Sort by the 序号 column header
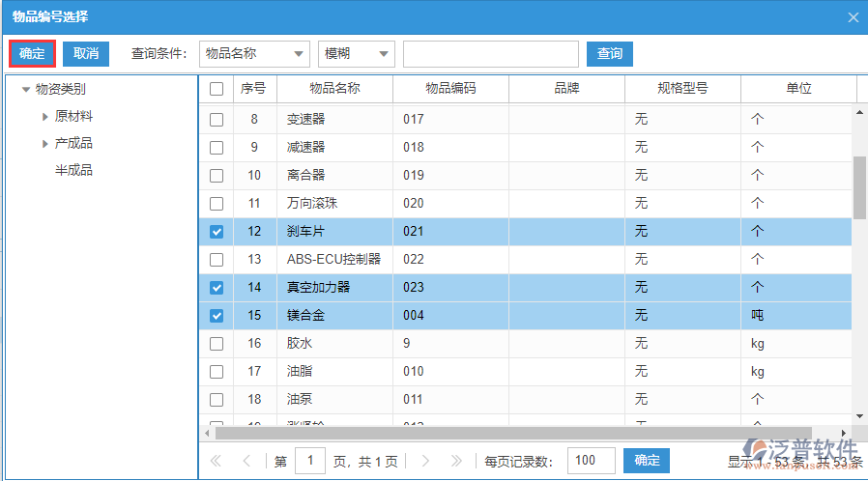This screenshot has height=481, width=868. click(254, 89)
